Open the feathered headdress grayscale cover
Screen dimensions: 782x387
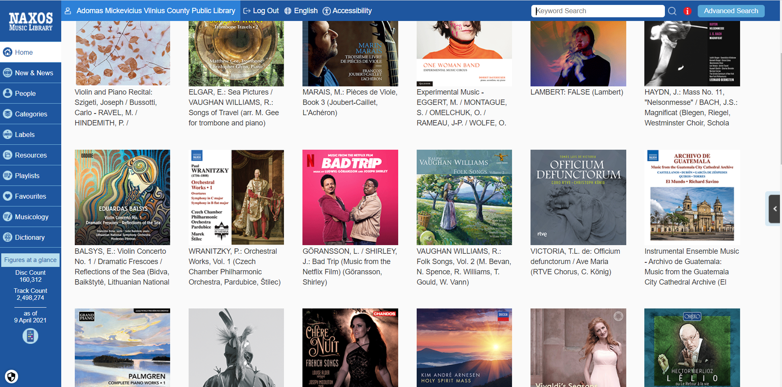236,348
